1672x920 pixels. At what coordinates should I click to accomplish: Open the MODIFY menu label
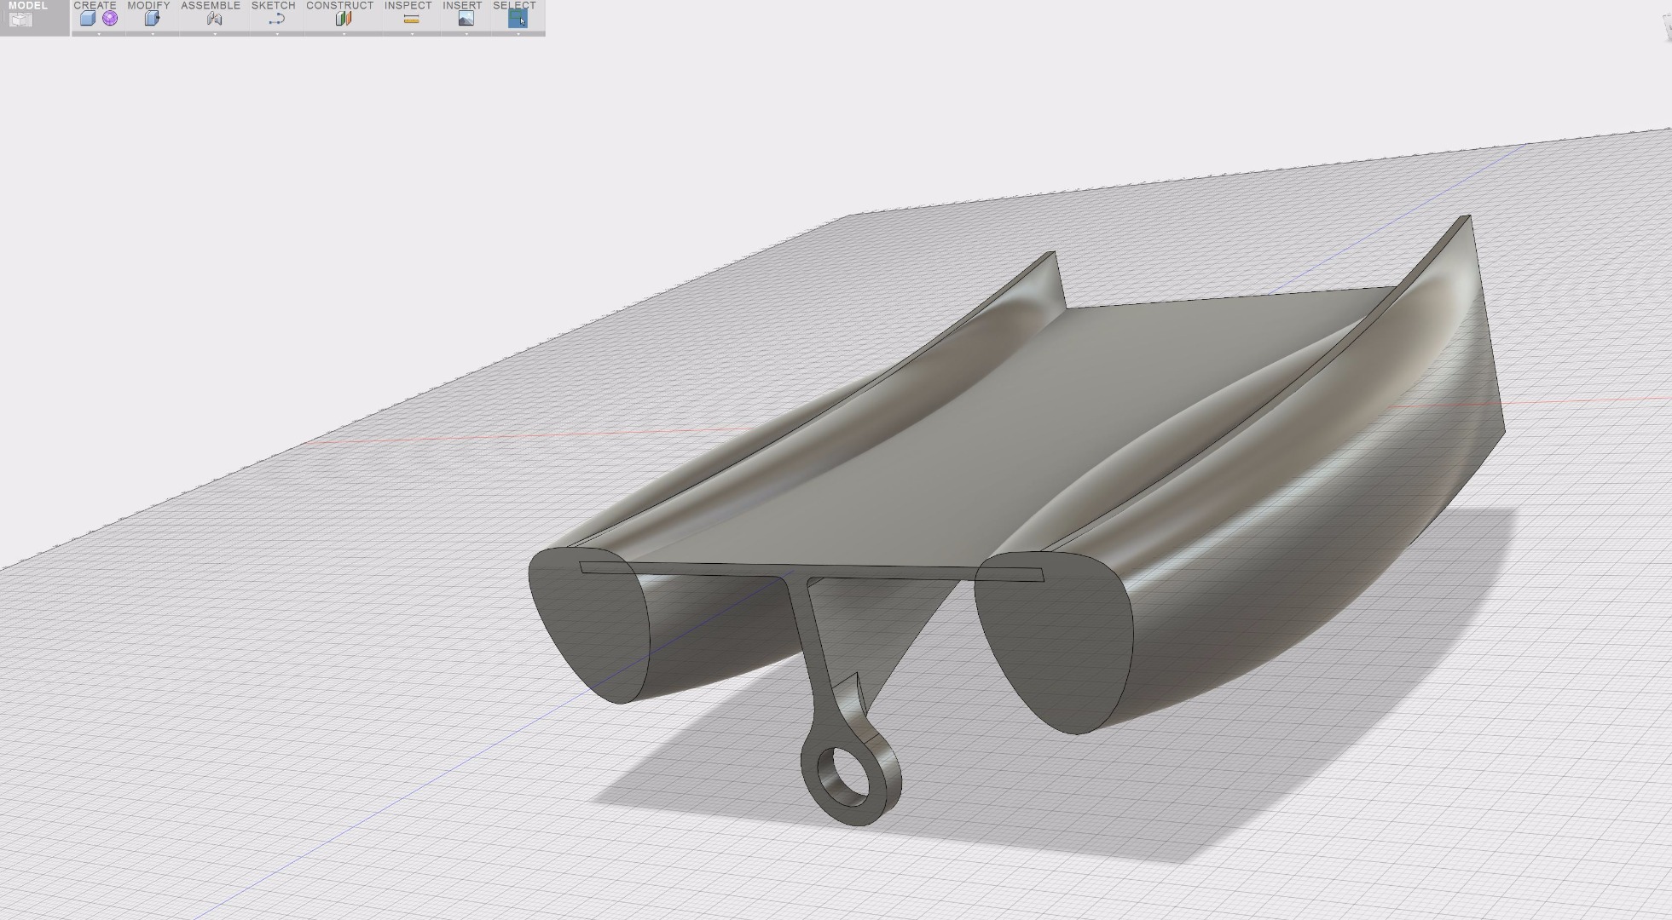tap(148, 5)
